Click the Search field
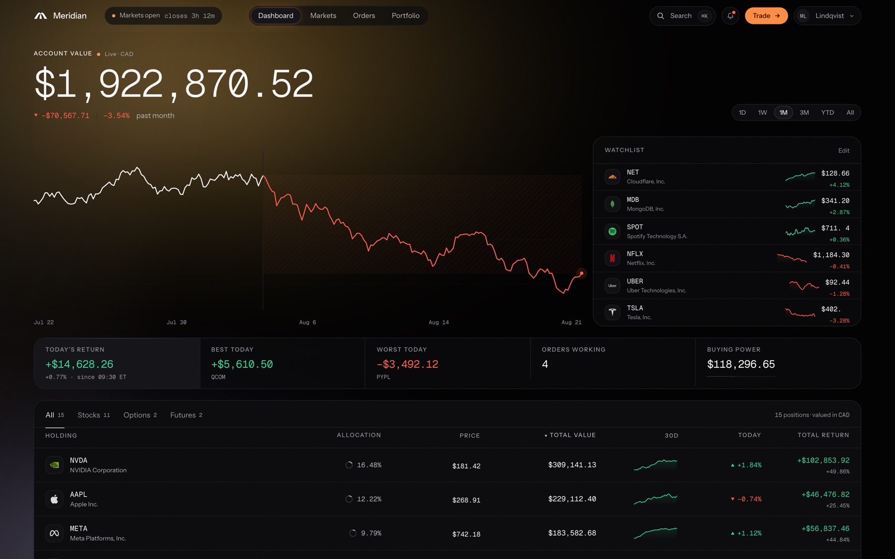The height and width of the screenshot is (559, 895). tap(682, 16)
